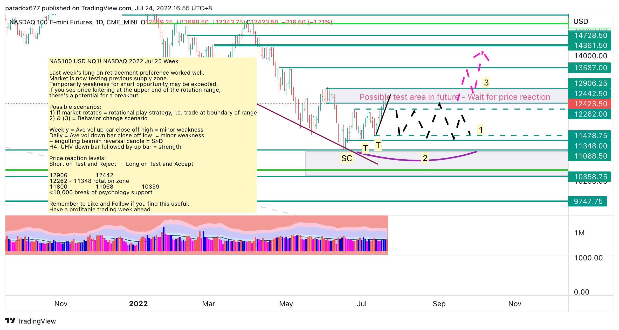Click the note title 'NAS100 USD NQ1! NASDAQ 2022'
The width and height of the screenshot is (619, 330).
114,61
